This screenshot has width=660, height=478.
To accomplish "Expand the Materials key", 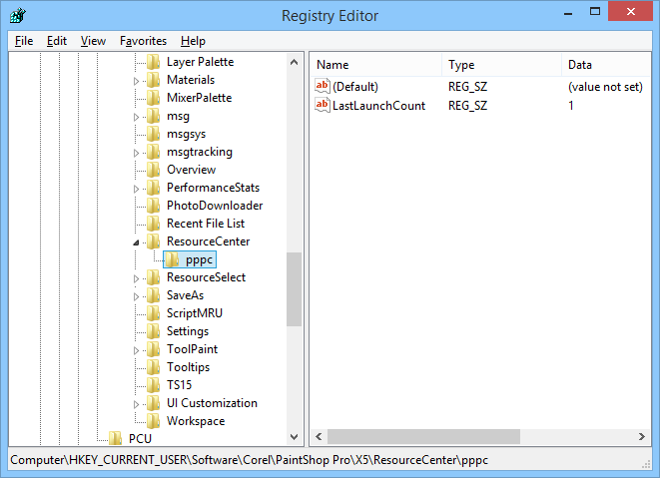I will point(136,81).
